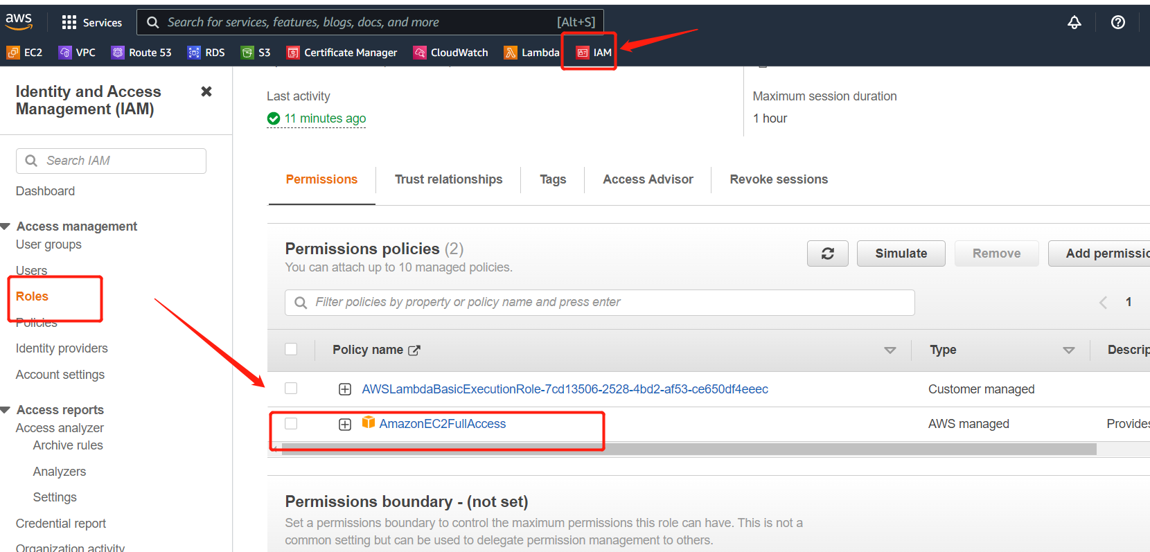
Task: Tick the AmazonEC2FullAccess policy checkbox
Action: 291,423
